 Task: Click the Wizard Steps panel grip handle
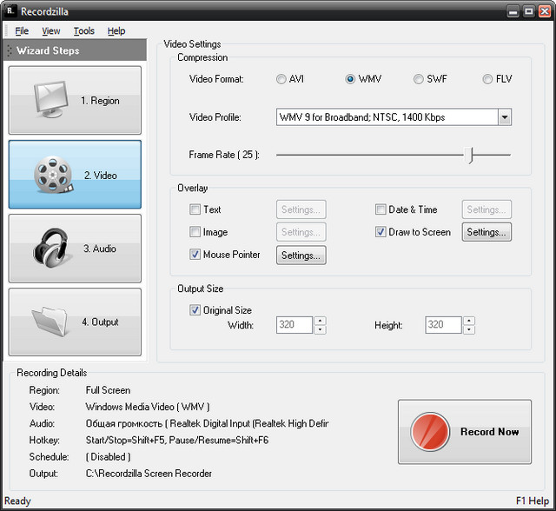10,51
